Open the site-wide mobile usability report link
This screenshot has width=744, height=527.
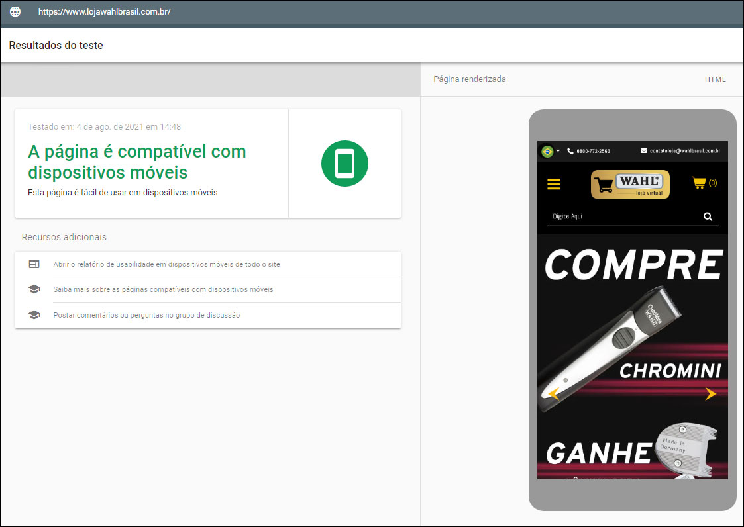tap(166, 264)
